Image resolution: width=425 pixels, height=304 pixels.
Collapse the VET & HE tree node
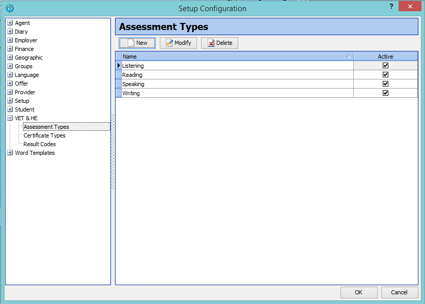tap(10, 118)
